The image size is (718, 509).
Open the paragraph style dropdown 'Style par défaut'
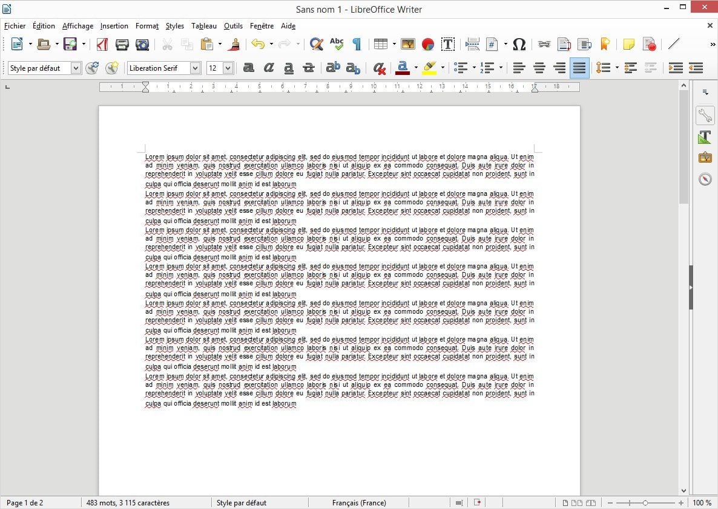76,68
